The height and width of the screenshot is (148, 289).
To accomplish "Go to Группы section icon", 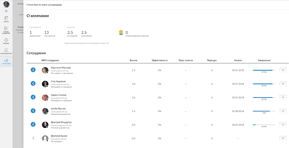I will 6,40.
